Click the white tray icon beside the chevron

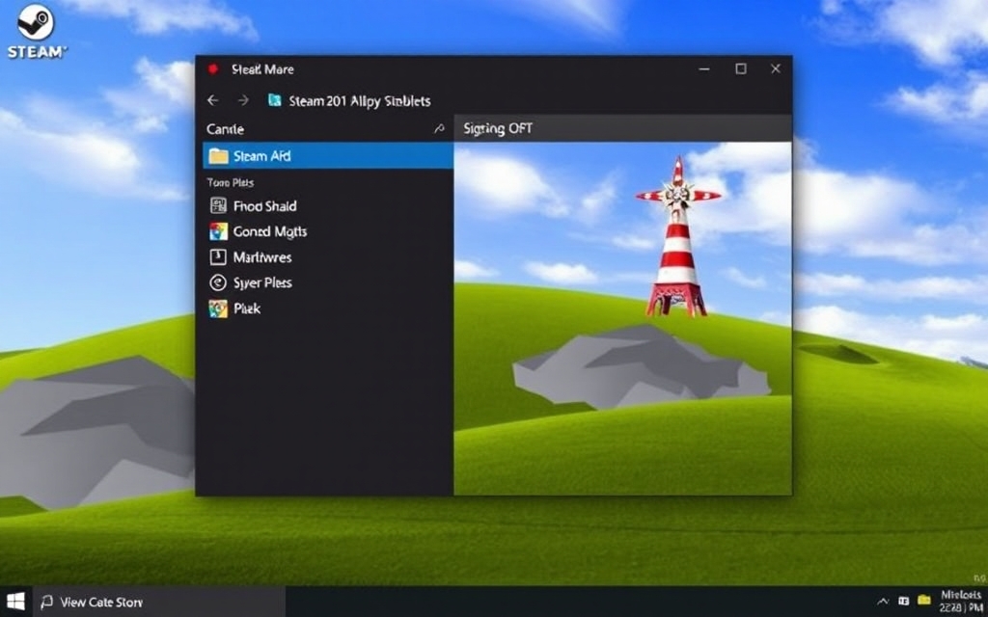click(903, 602)
